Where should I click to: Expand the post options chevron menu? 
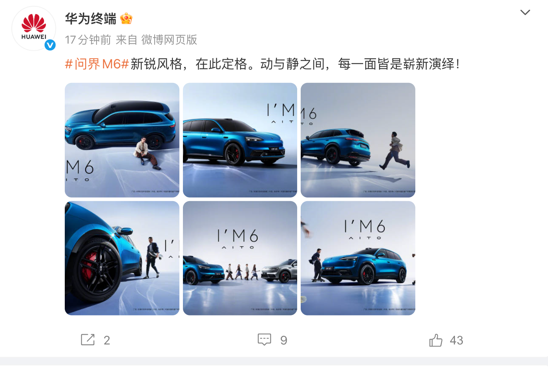525,13
